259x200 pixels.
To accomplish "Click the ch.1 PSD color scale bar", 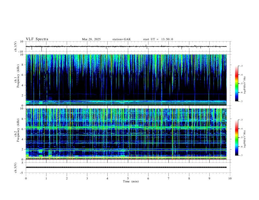I will coord(237,84).
